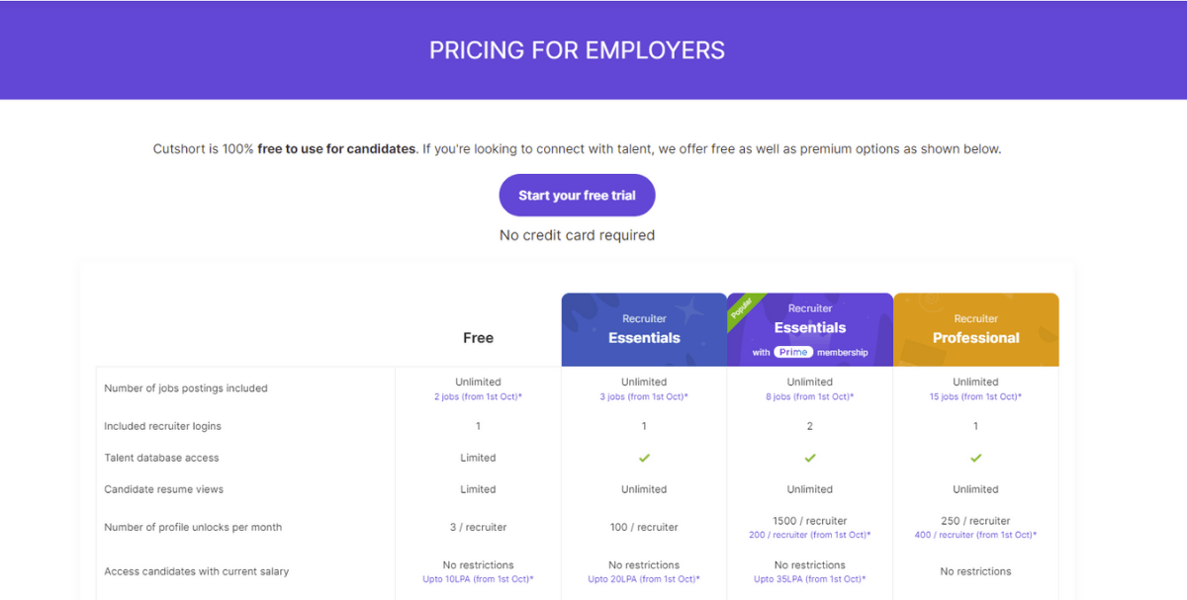The height and width of the screenshot is (600, 1187).
Task: Click '400 / recruiter (from 1st Oct)' note
Action: pos(975,535)
